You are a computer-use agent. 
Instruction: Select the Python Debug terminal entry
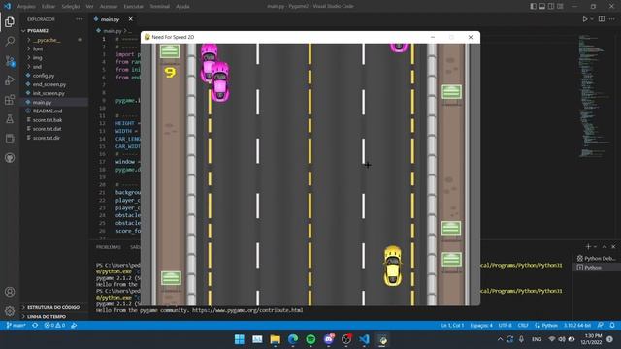point(597,259)
